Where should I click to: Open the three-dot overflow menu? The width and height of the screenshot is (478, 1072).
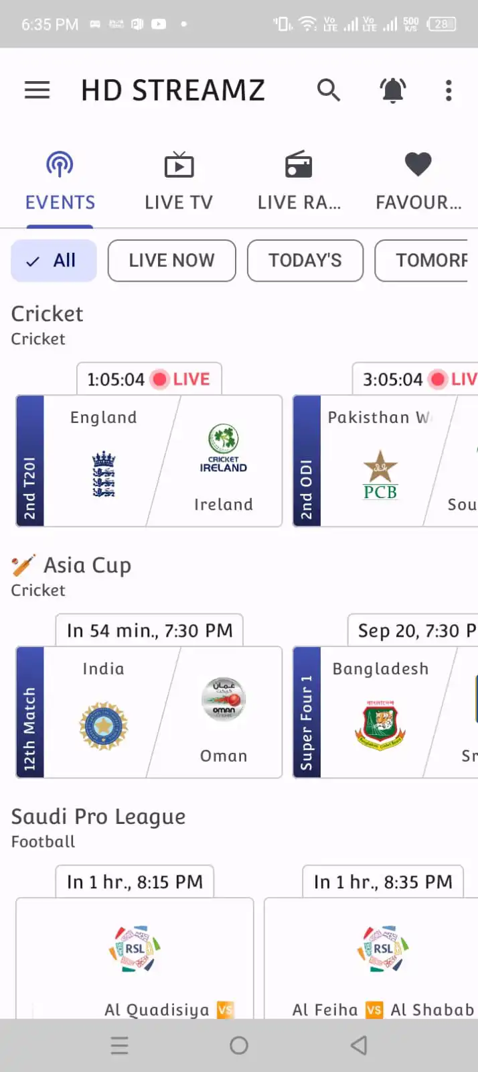[449, 90]
